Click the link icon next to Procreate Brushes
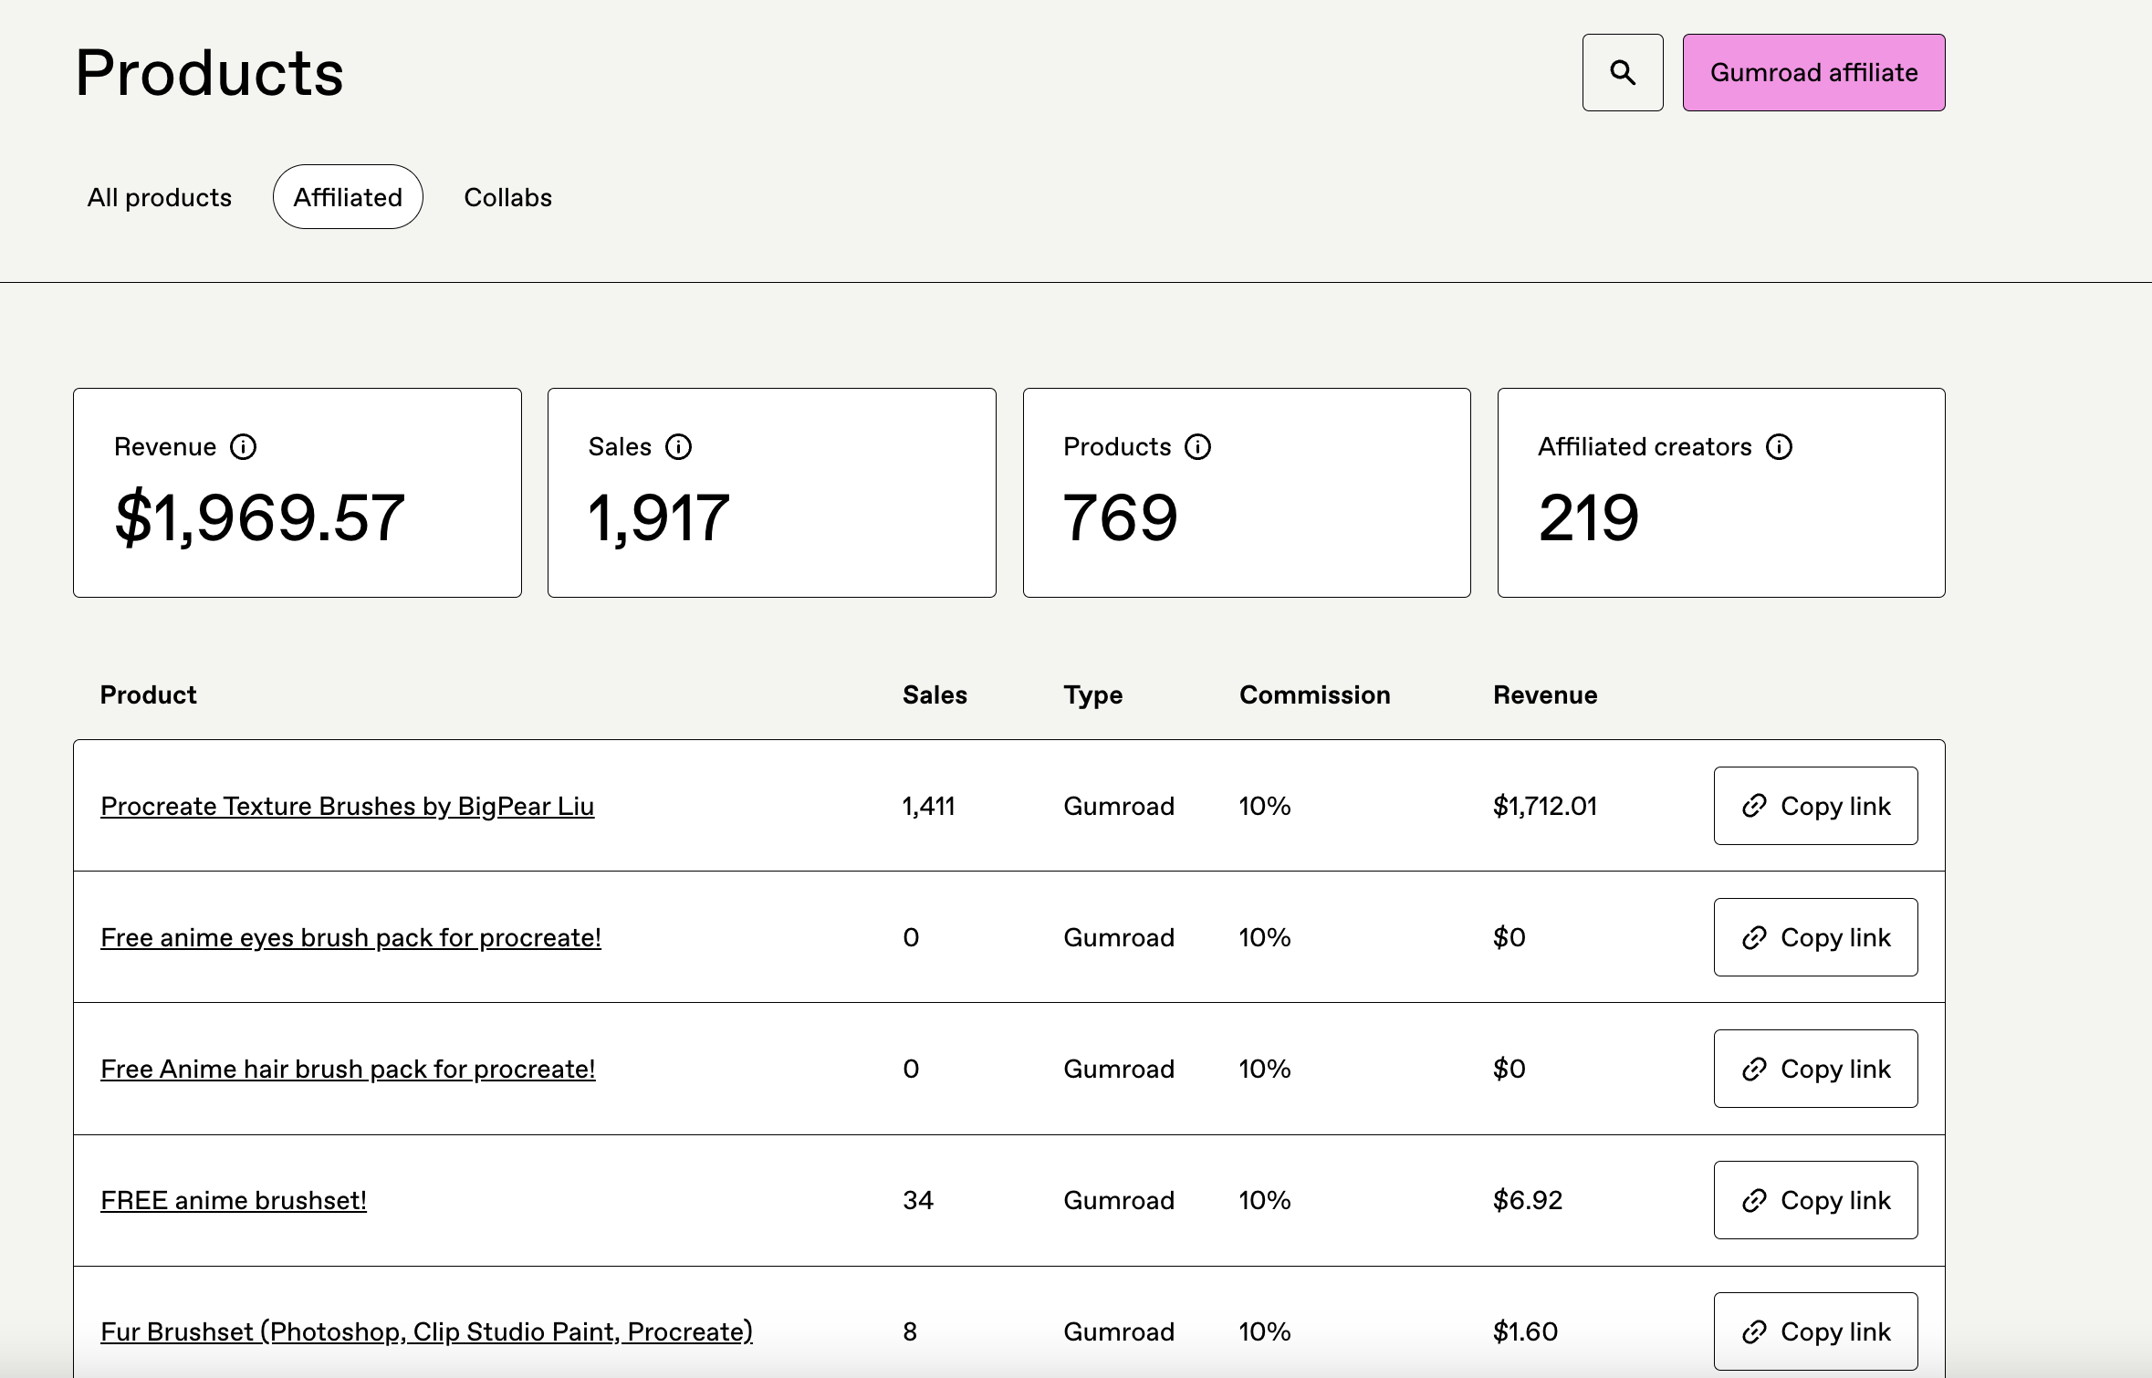Screen dimensions: 2152x1378 tap(1753, 804)
